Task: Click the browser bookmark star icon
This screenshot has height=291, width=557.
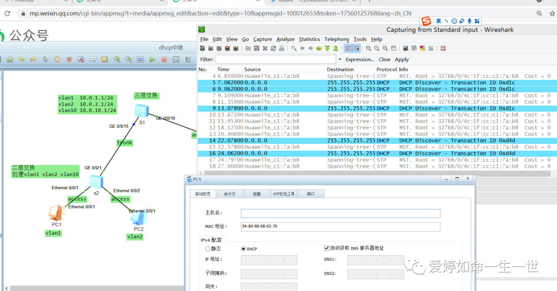Action: click(x=552, y=13)
